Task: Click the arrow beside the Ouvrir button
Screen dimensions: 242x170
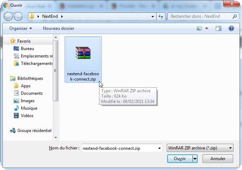Action: [x=195, y=159]
